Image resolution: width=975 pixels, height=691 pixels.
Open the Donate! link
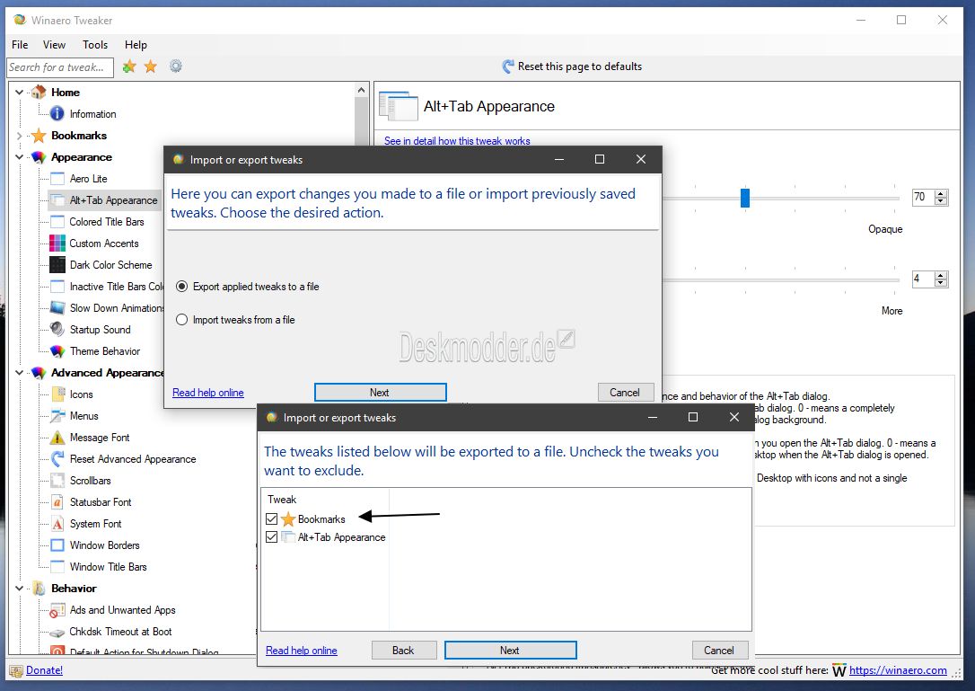[x=44, y=670]
